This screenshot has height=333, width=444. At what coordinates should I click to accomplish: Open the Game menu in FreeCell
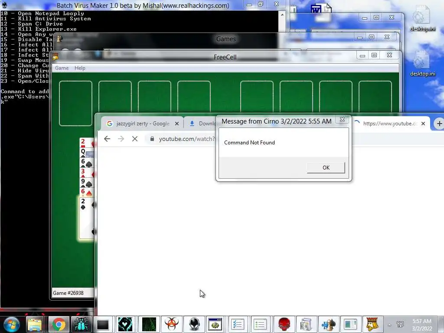click(x=62, y=68)
